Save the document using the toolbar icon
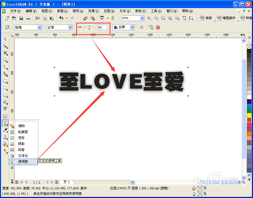Viewport: 253px width, 198px height. [21, 18]
